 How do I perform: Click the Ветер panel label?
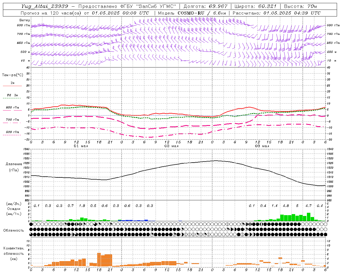(25, 20)
